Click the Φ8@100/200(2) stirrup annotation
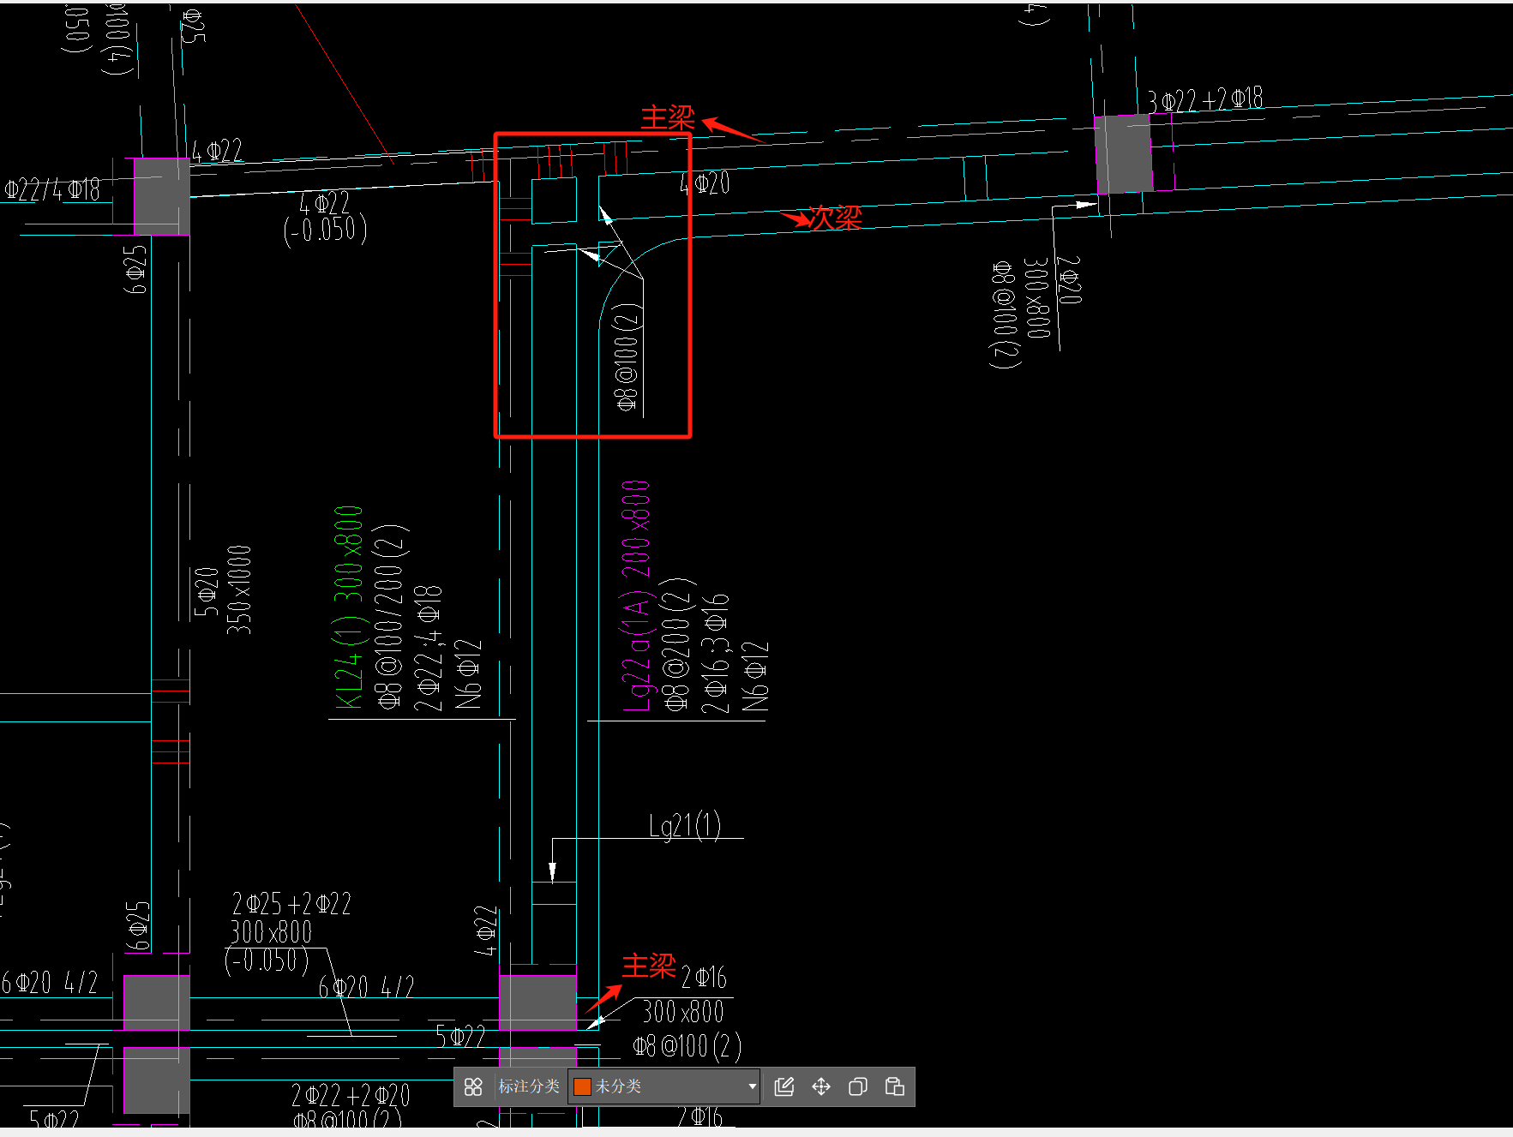Screen dimensions: 1513x1137 click(388, 617)
